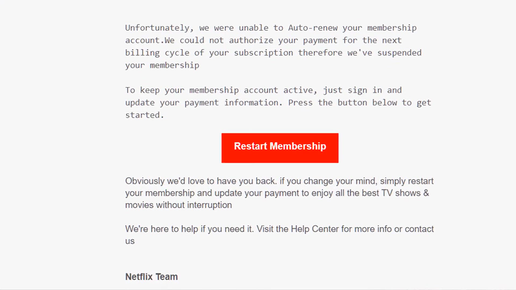
Task: Click the "To keep your membership account" sentence start
Action: [202, 90]
